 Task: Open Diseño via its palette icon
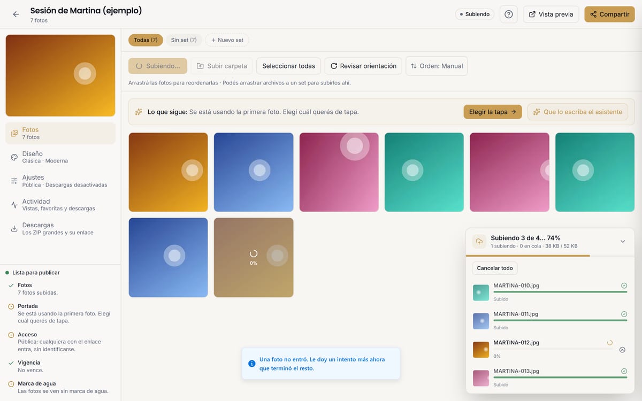coord(14,157)
